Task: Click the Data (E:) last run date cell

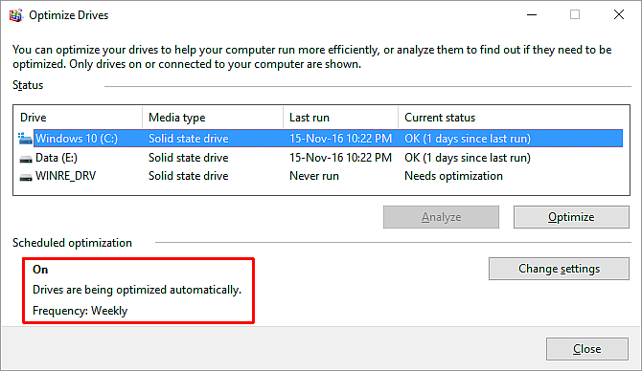Action: pyautogui.click(x=340, y=158)
